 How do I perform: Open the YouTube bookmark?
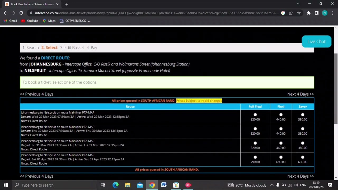tap(30, 21)
